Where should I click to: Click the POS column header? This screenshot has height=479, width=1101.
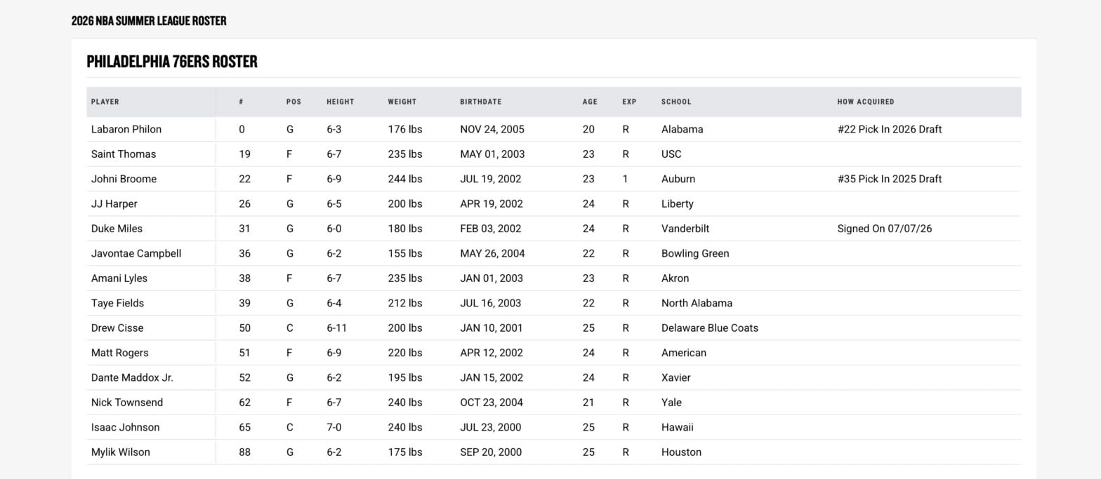[294, 102]
